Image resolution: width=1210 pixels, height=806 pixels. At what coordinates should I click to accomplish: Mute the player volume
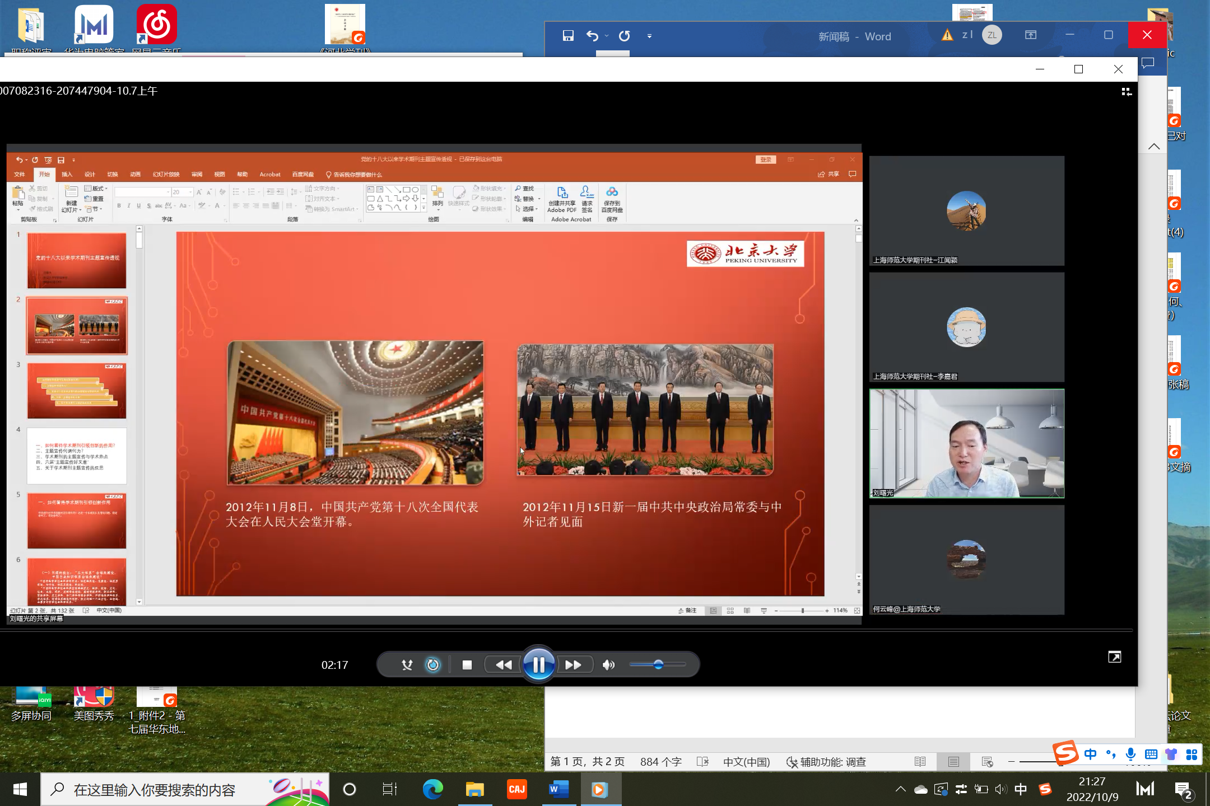[x=608, y=665]
